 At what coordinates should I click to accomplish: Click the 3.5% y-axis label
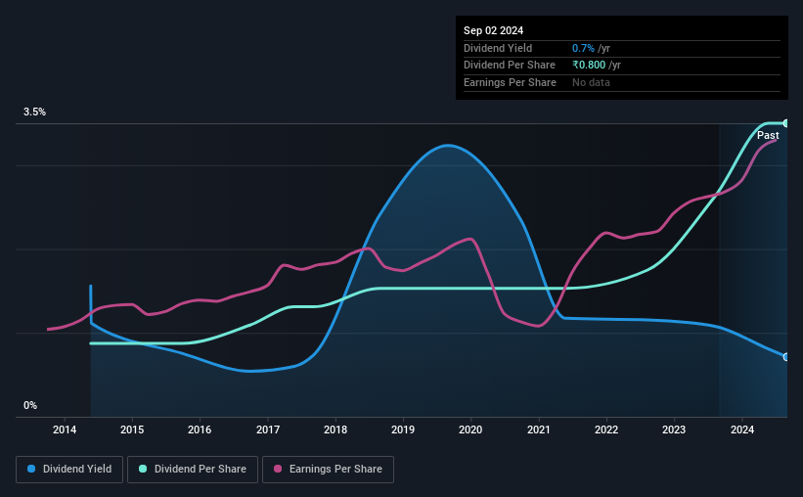point(34,112)
